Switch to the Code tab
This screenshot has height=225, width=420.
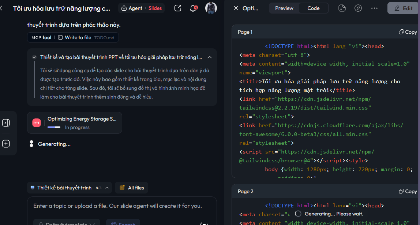[314, 8]
